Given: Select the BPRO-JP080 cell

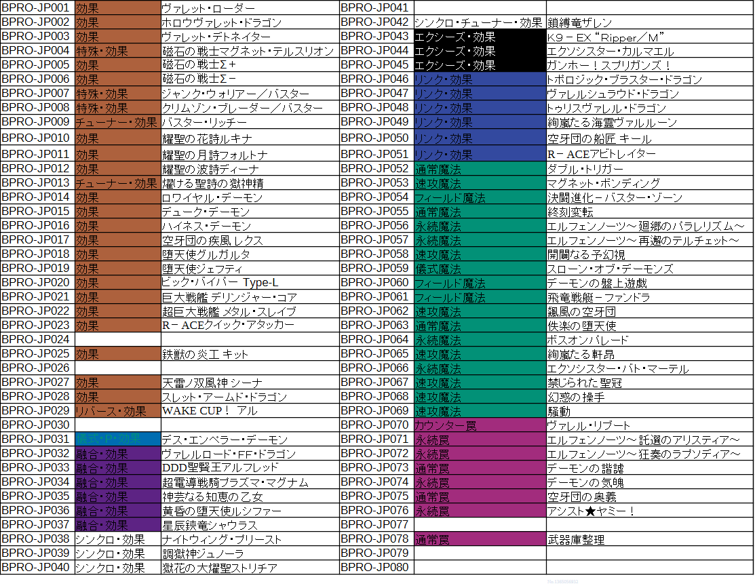Looking at the screenshot, I should pyautogui.click(x=376, y=567).
